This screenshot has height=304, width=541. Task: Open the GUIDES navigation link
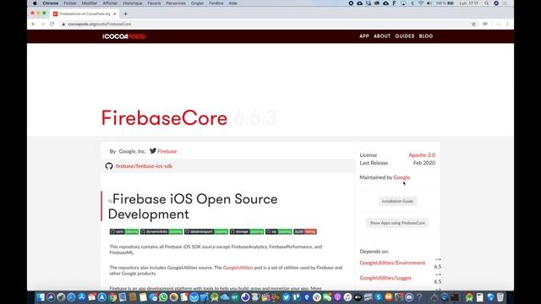405,36
